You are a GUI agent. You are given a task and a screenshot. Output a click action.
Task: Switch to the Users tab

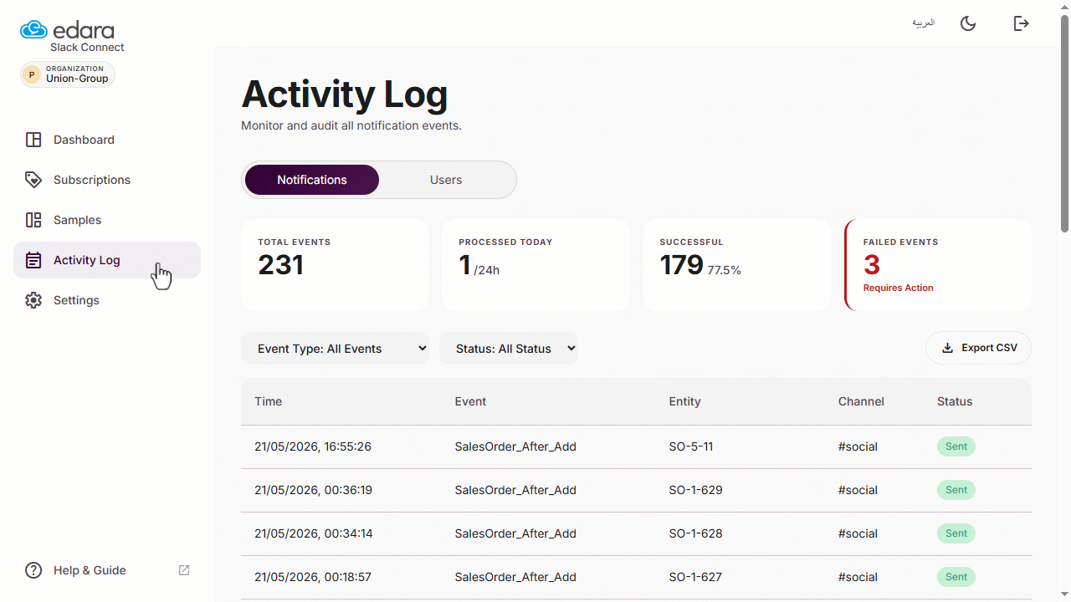pyautogui.click(x=446, y=180)
